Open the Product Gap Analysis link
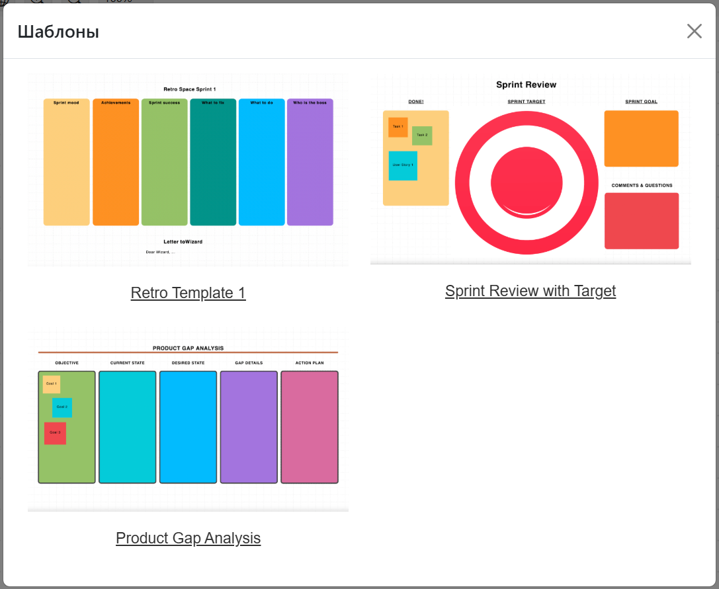 tap(188, 538)
